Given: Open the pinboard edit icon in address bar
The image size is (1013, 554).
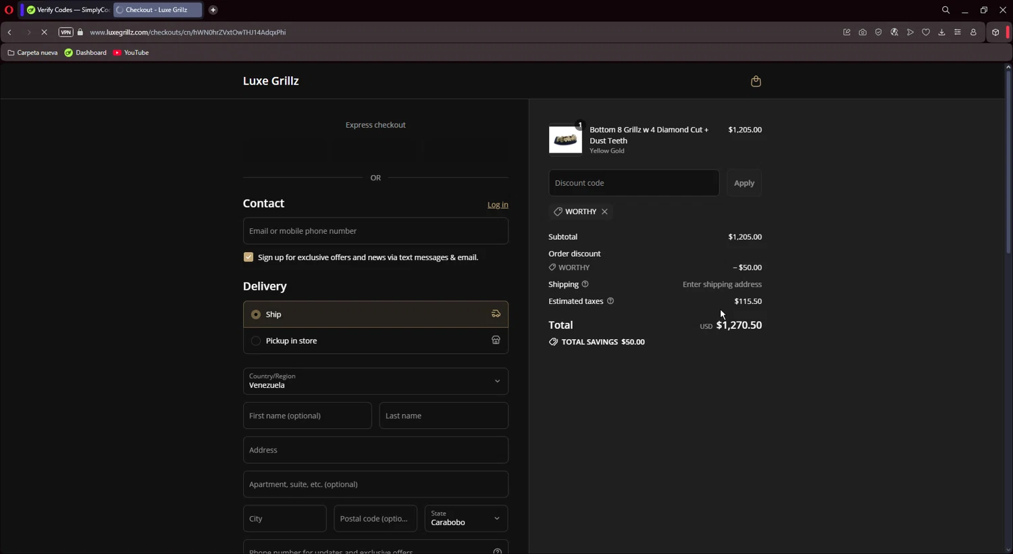Looking at the screenshot, I should (847, 32).
